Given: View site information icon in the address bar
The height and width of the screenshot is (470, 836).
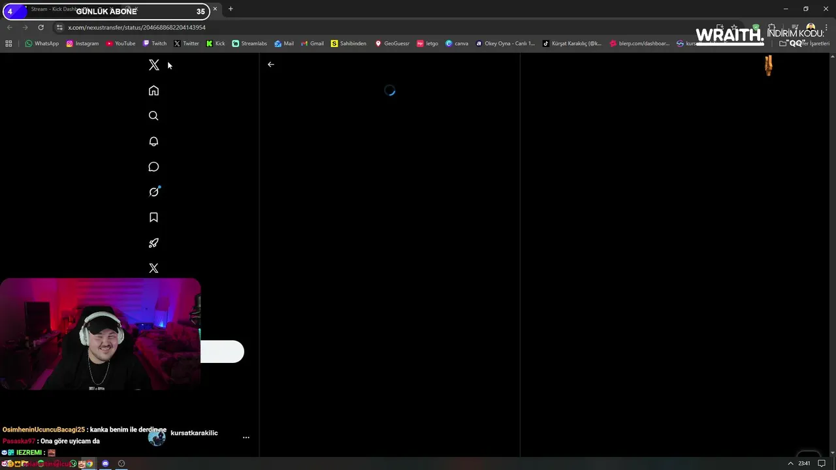Looking at the screenshot, I should 59,27.
